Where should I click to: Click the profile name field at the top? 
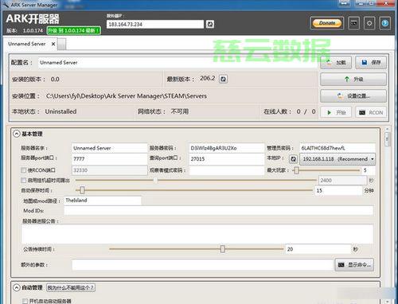(178, 63)
